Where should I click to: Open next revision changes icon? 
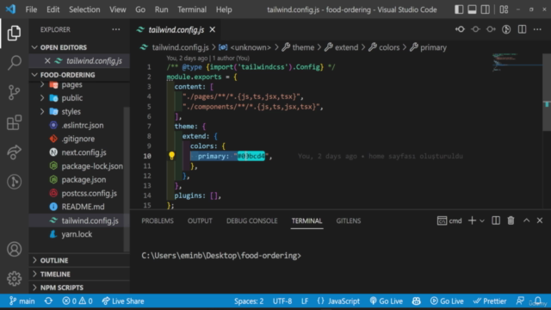click(491, 29)
